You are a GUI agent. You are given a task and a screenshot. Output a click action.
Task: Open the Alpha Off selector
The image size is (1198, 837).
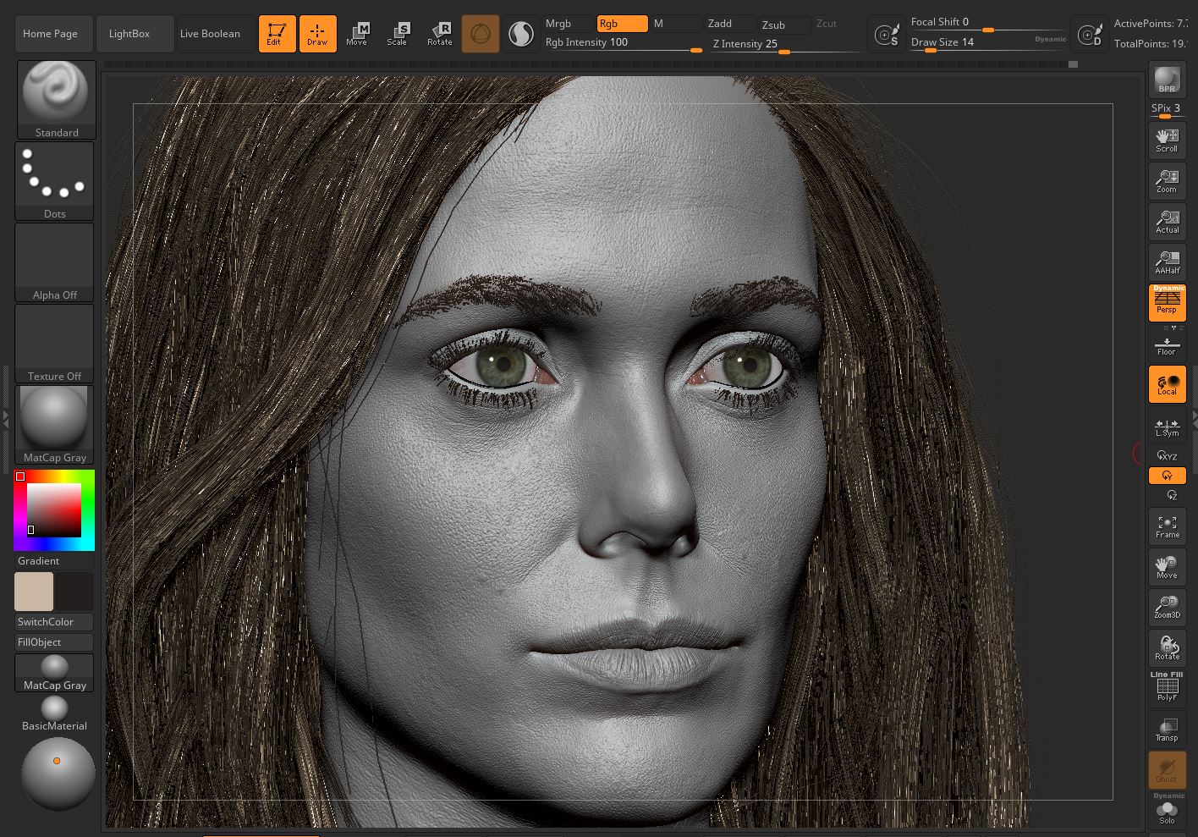[x=55, y=262]
